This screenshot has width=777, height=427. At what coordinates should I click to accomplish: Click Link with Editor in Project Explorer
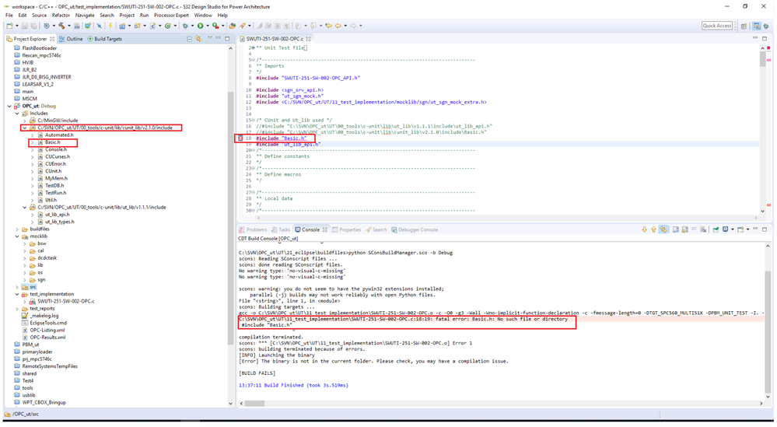(x=198, y=39)
